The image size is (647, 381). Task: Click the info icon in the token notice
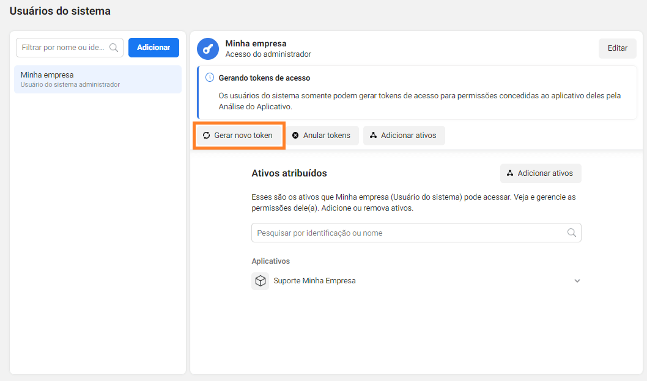[209, 78]
